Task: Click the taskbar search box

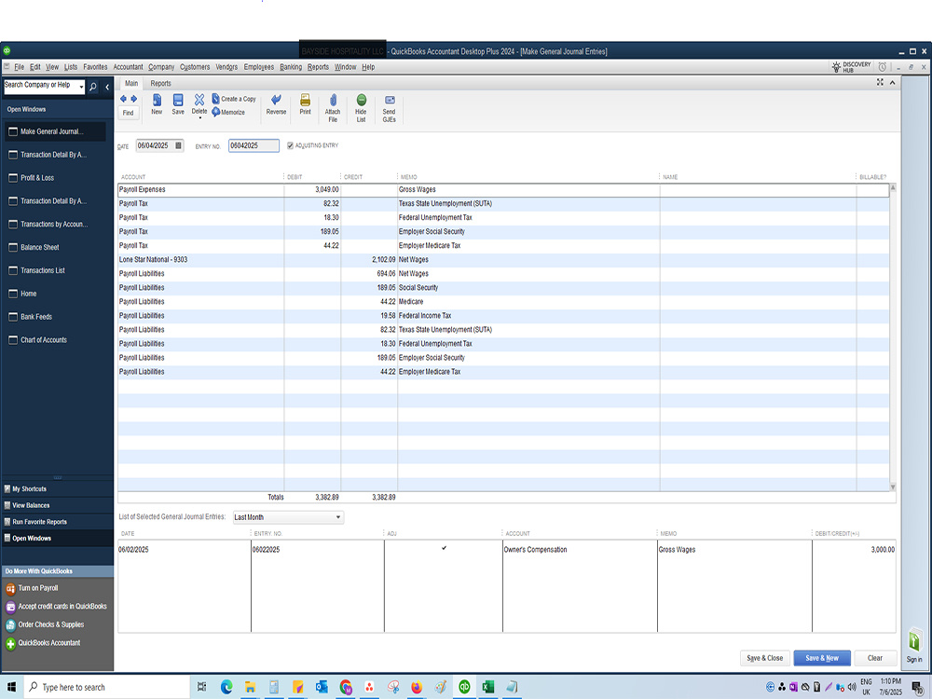Action: 107,687
